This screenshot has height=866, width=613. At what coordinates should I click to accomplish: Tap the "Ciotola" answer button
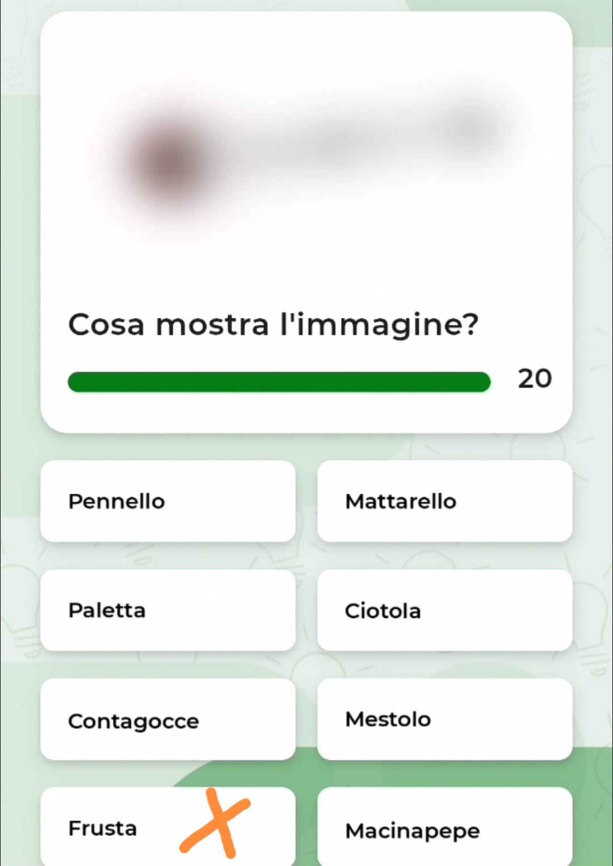coord(444,610)
